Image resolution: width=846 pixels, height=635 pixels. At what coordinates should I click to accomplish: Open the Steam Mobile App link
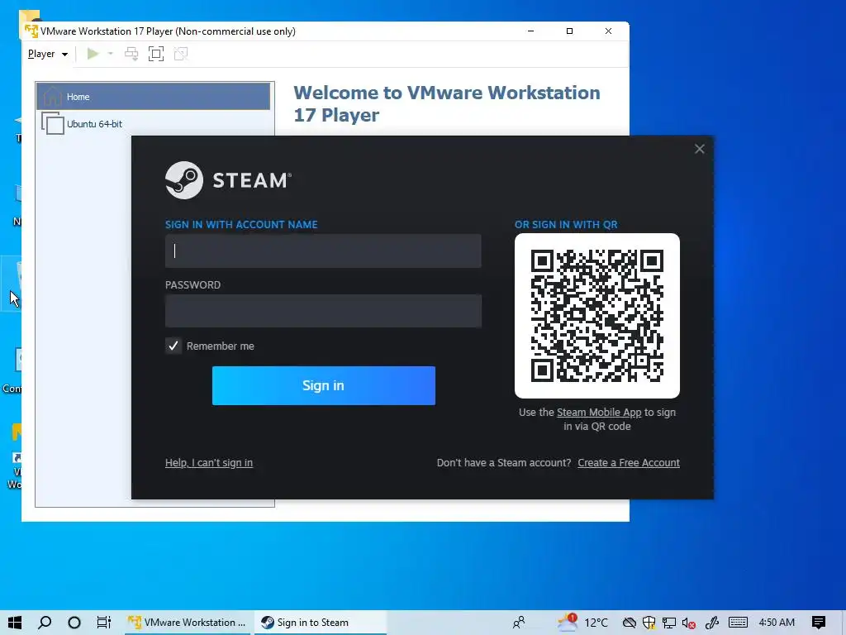point(599,413)
